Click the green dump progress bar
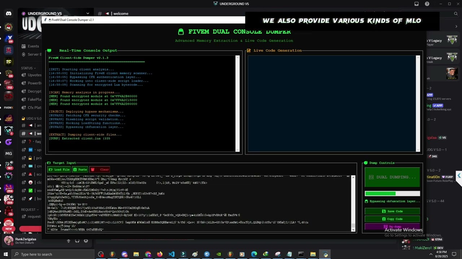 pos(392,194)
